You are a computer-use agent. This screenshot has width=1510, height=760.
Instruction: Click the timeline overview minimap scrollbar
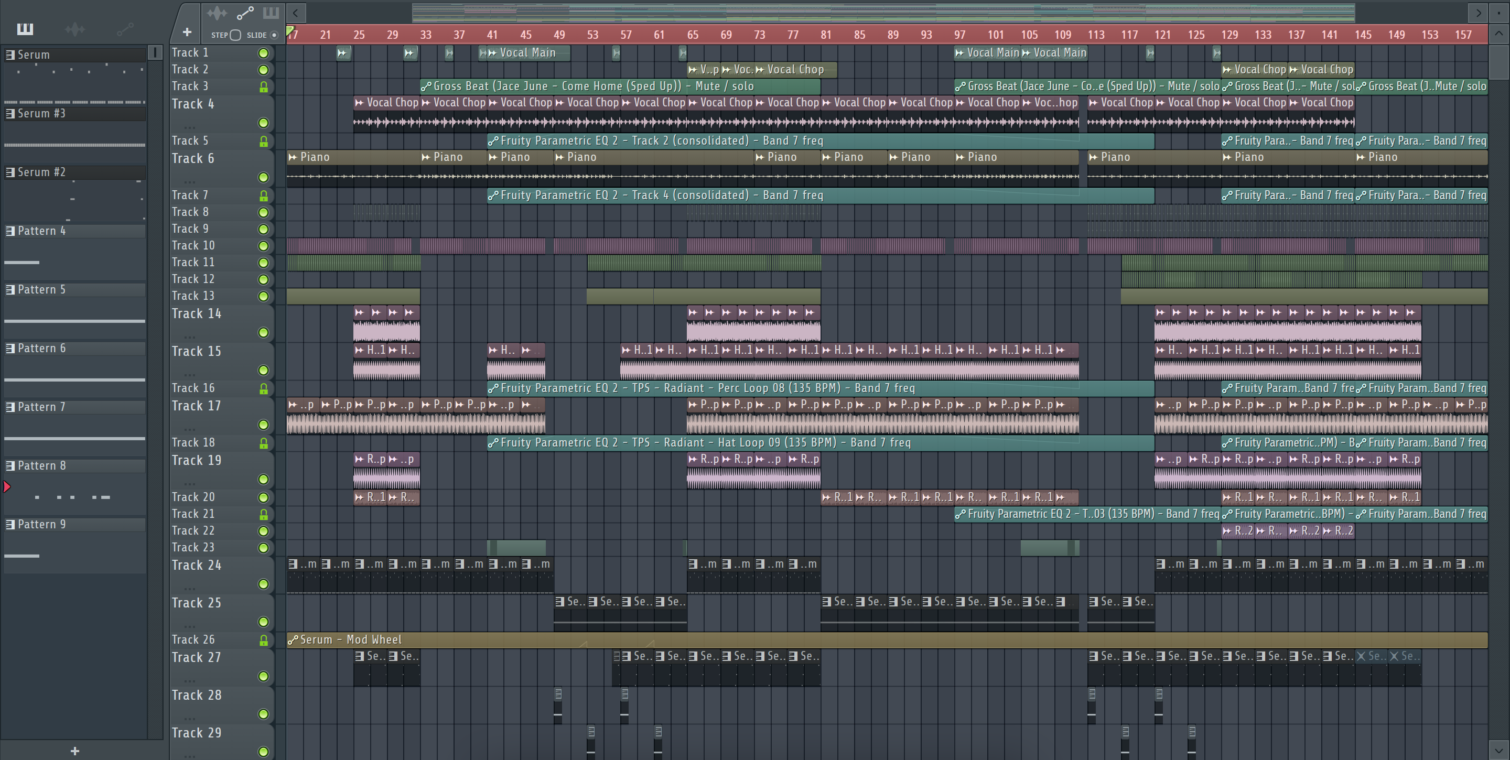coord(883,12)
